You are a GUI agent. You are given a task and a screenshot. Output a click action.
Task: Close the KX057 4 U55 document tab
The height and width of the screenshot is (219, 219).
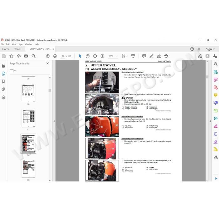(53, 49)
